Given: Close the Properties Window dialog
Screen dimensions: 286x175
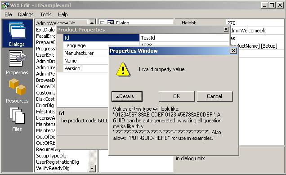Looking at the screenshot, I should tap(233, 50).
